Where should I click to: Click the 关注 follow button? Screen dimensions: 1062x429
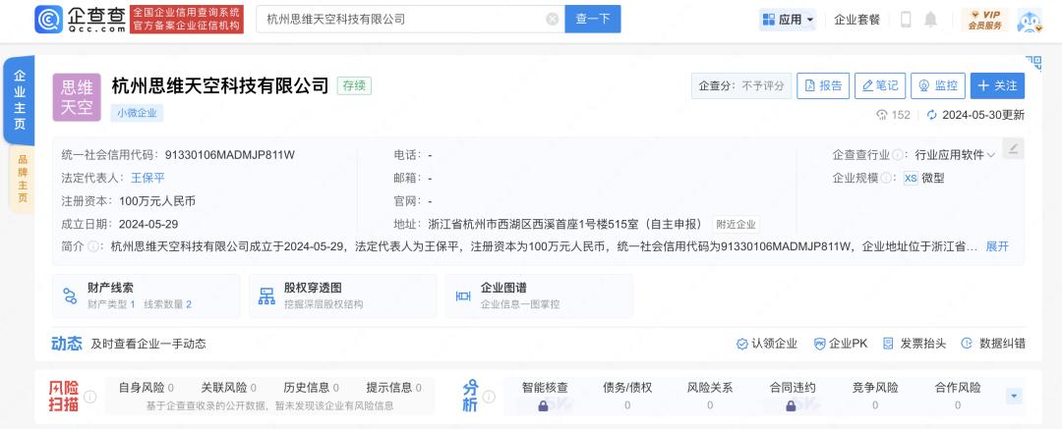point(997,85)
